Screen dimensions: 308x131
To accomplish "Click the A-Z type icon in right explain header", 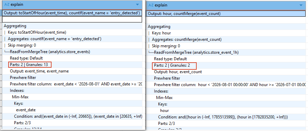I will pos(151,5).
